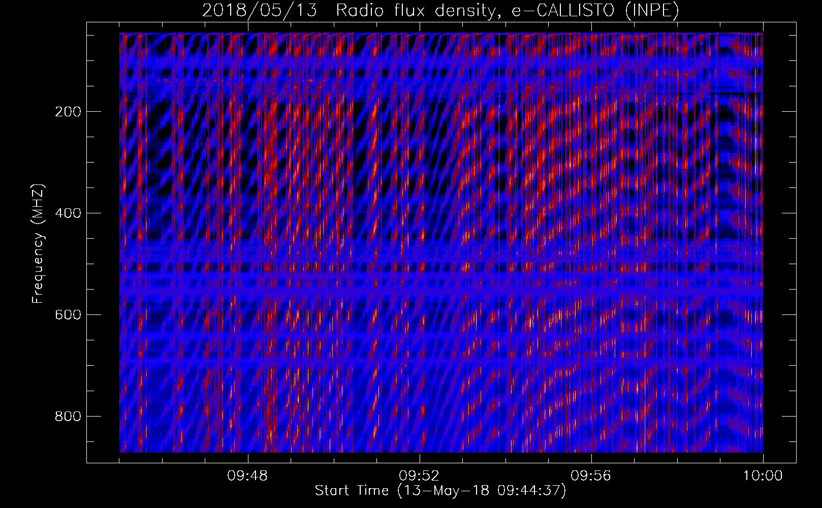Screen dimensions: 822x508
Task: Click the 800 frequency tick label
Action: 68,417
